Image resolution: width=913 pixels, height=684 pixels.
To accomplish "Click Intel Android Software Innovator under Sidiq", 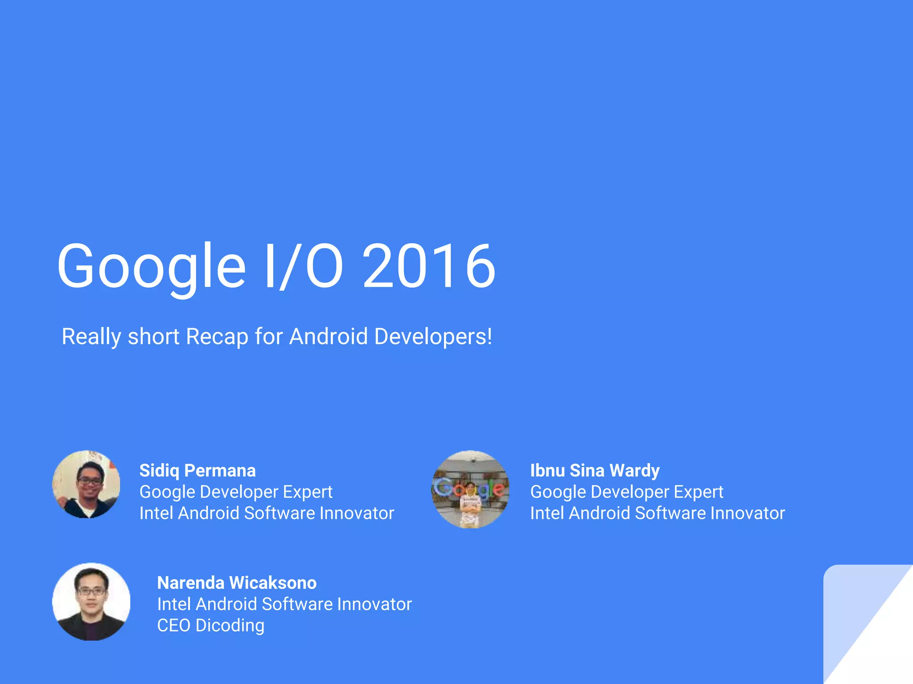I will (267, 513).
